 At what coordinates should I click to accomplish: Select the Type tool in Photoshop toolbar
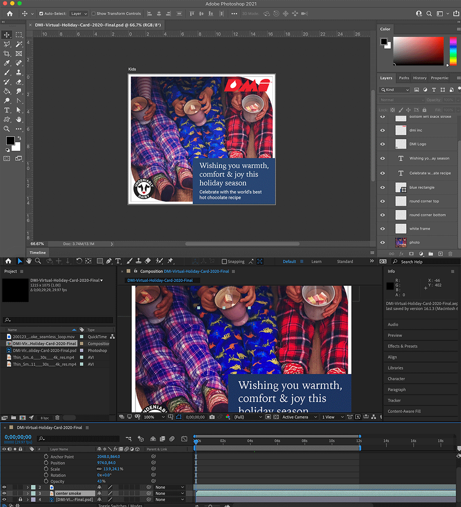[x=7, y=110]
